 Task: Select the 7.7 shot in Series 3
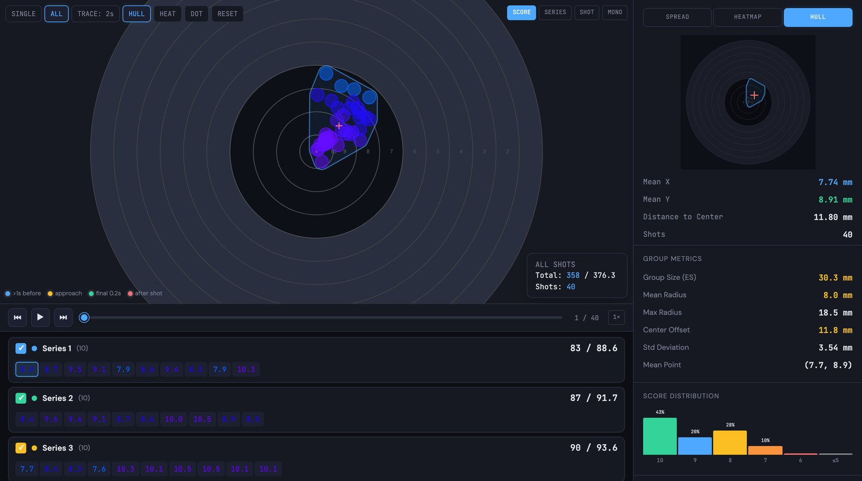point(27,469)
